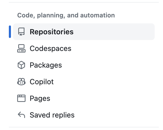Open the Repositories settings page
This screenshot has width=163, height=130.
coord(83,32)
